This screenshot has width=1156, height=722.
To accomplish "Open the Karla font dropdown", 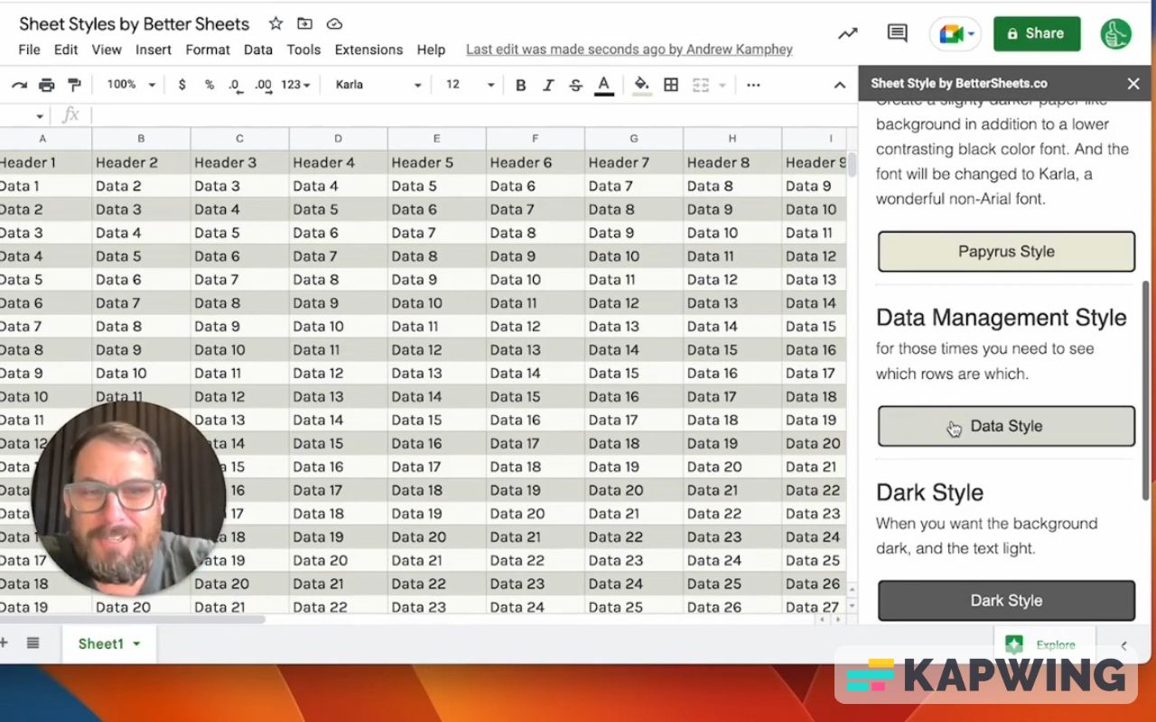I will (x=378, y=85).
